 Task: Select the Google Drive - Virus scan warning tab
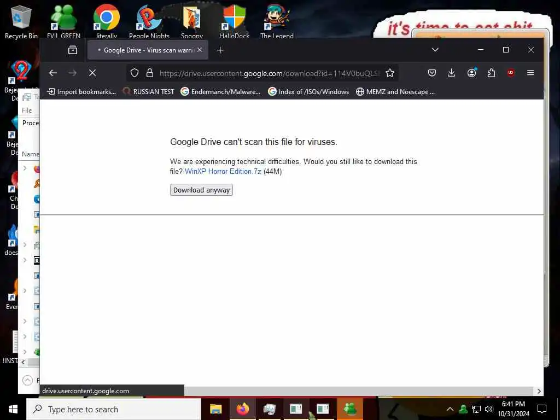(x=148, y=50)
